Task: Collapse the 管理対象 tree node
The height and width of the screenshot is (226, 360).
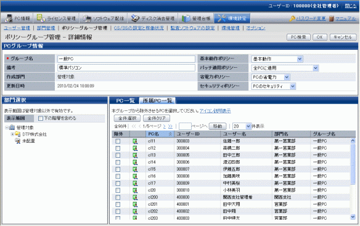Action: 7,127
